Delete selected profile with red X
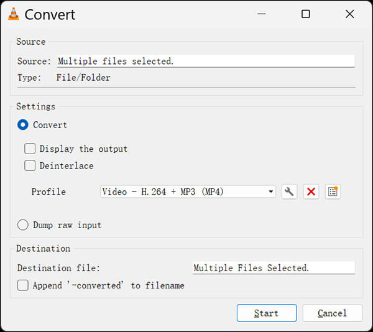 pos(311,191)
